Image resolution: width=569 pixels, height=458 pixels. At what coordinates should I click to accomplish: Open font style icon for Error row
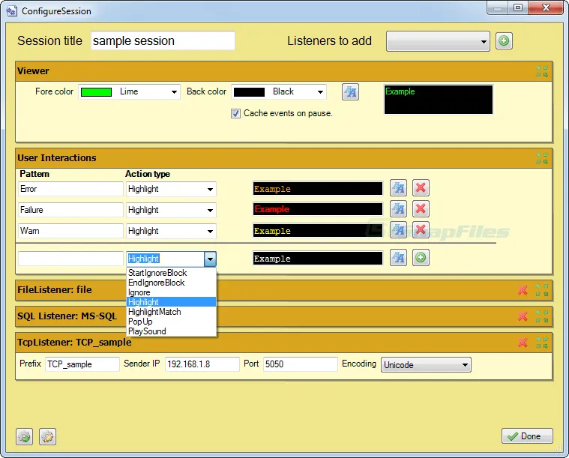point(398,188)
